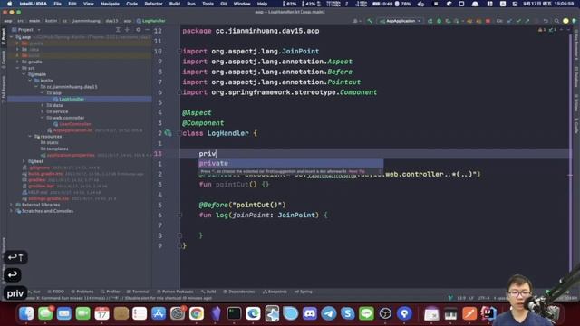Click the Run icon in the toolbar
580x326 pixels.
pyautogui.click(x=430, y=21)
